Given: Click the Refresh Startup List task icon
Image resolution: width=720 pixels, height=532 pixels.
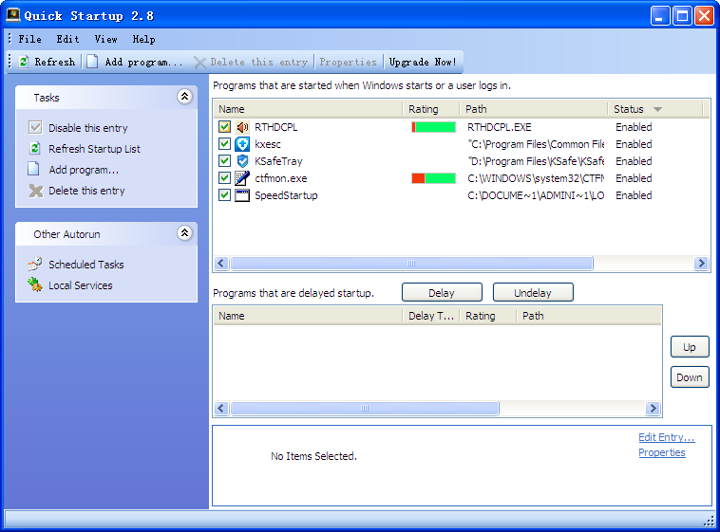Looking at the screenshot, I should click(35, 148).
